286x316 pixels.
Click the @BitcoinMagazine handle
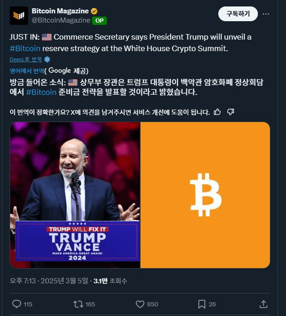61,20
